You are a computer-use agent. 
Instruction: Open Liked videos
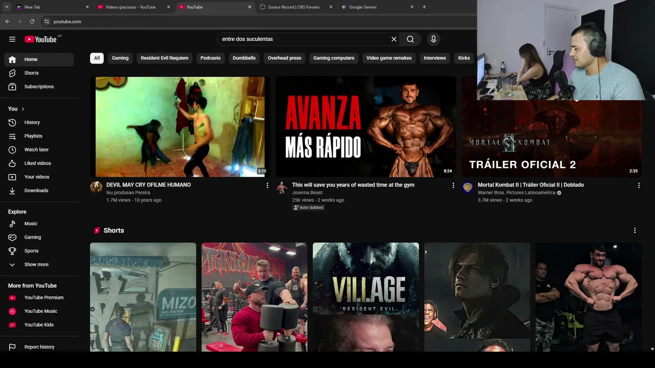pyautogui.click(x=39, y=164)
